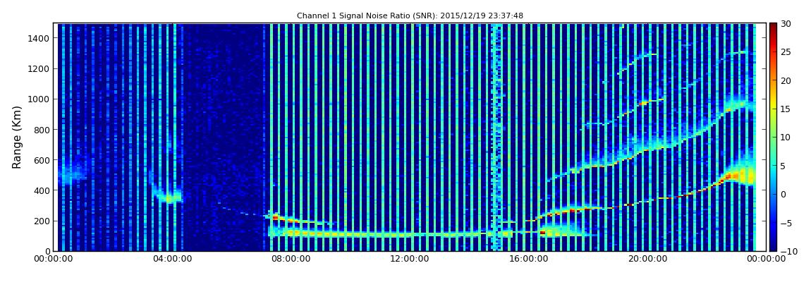Click the colorbar value −5
The image size is (811, 287).
[787, 223]
